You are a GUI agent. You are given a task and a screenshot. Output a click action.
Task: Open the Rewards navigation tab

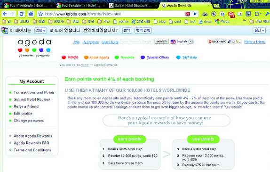point(124,57)
